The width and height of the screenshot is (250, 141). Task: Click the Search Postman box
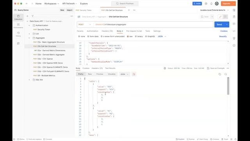(x=125, y=4)
